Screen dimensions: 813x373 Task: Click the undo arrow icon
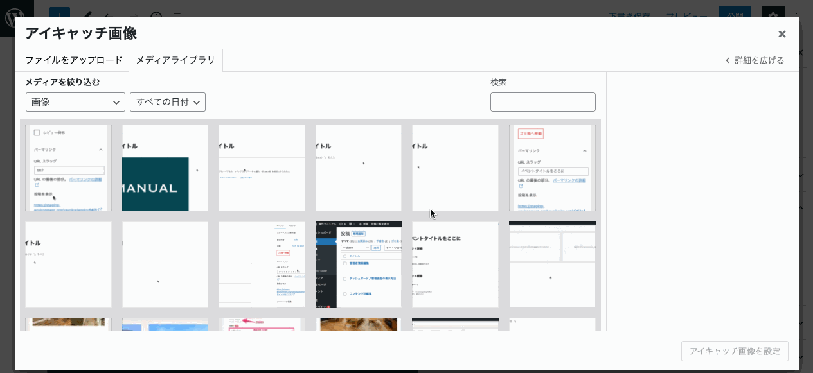pyautogui.click(x=109, y=14)
